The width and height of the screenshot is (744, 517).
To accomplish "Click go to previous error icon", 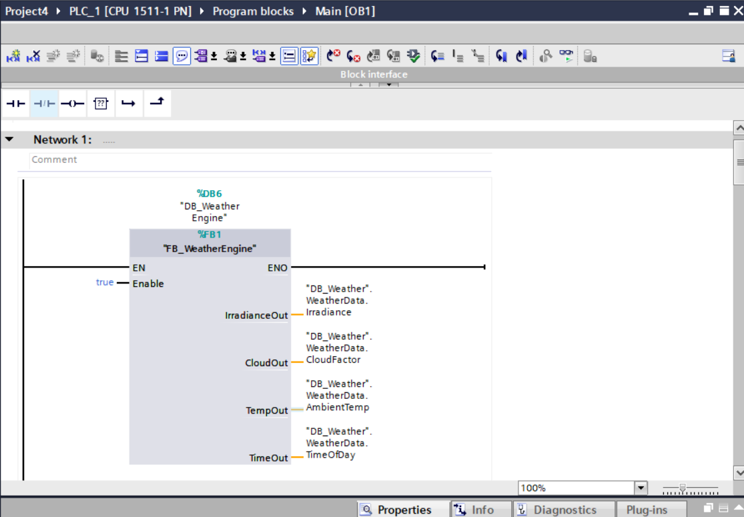I will point(353,56).
